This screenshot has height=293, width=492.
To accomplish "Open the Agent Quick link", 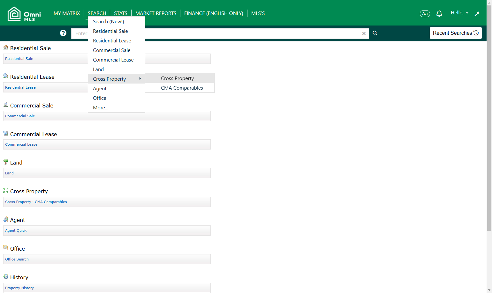I will (16, 231).
